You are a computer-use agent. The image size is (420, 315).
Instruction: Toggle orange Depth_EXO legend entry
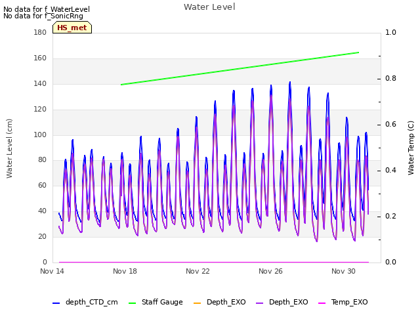(x=219, y=302)
